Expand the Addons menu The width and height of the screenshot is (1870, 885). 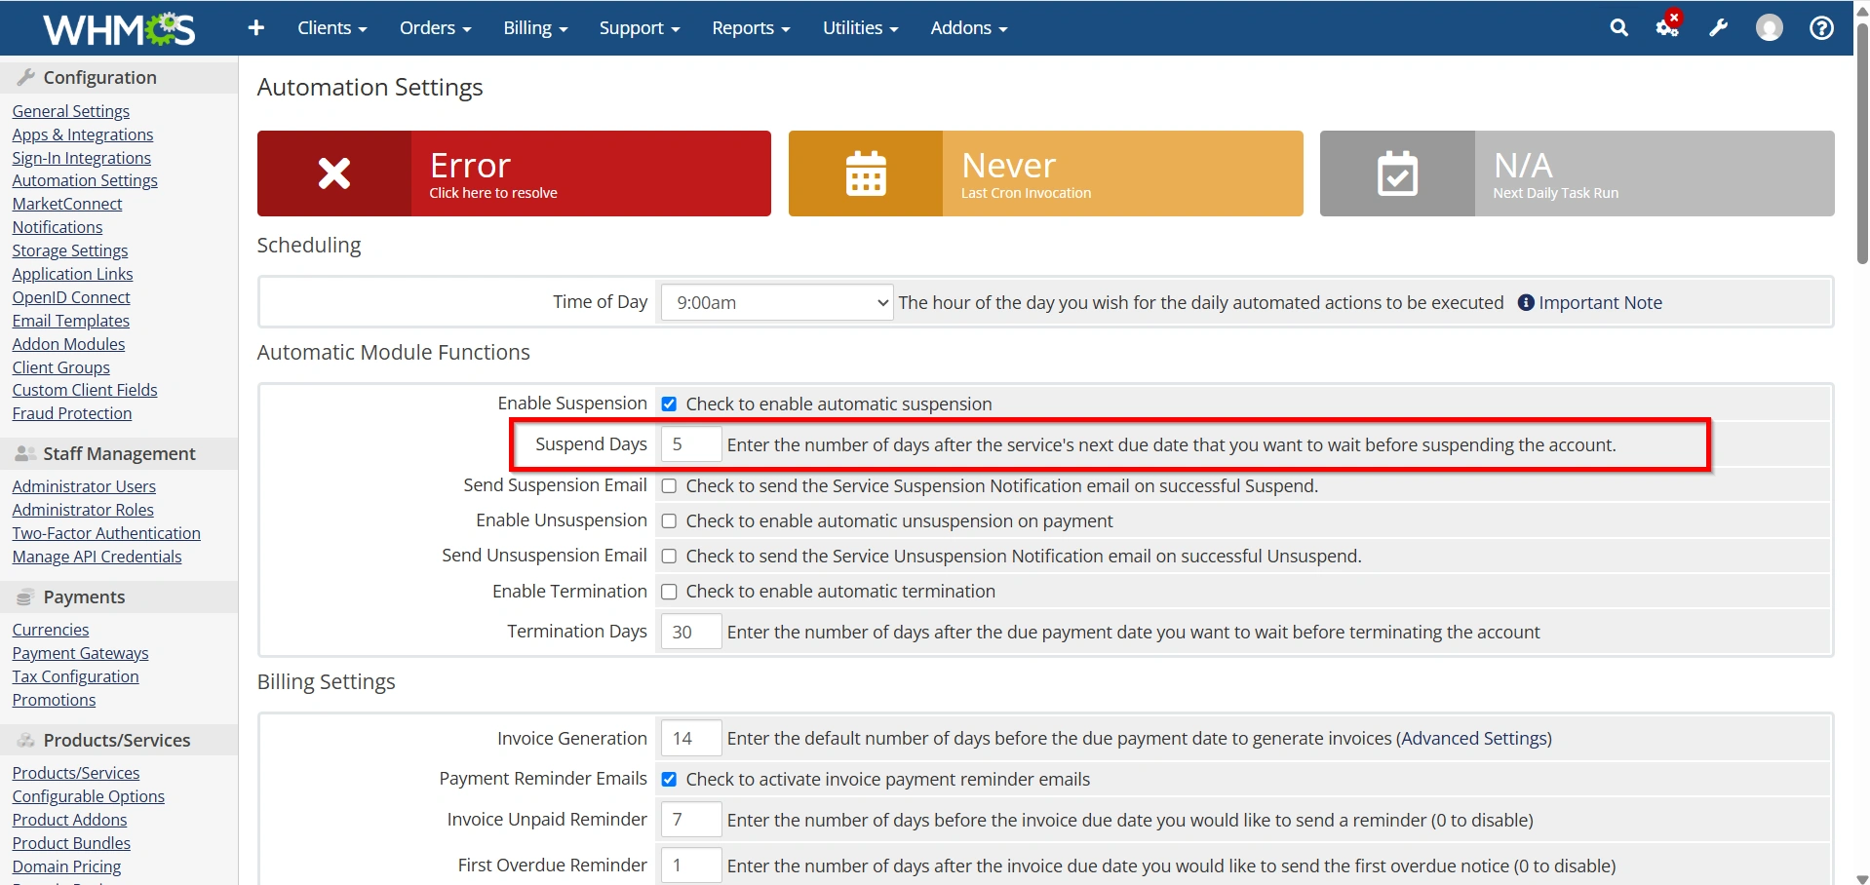tap(968, 28)
